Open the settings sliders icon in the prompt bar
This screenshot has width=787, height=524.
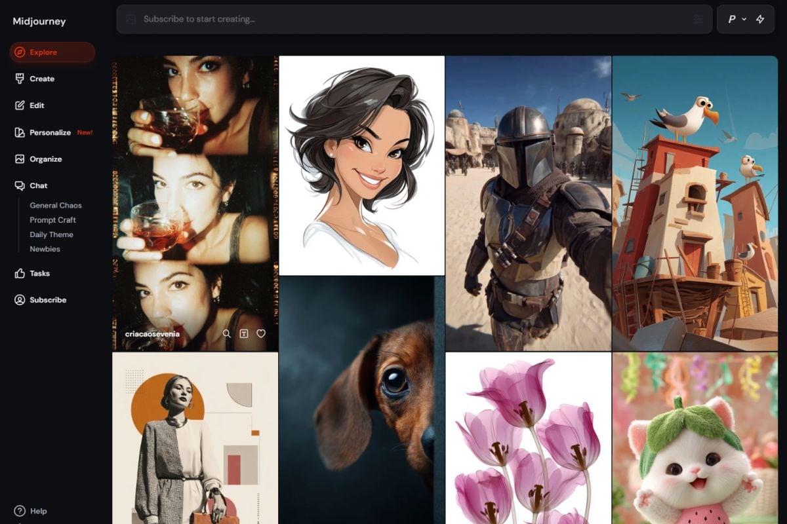point(698,19)
